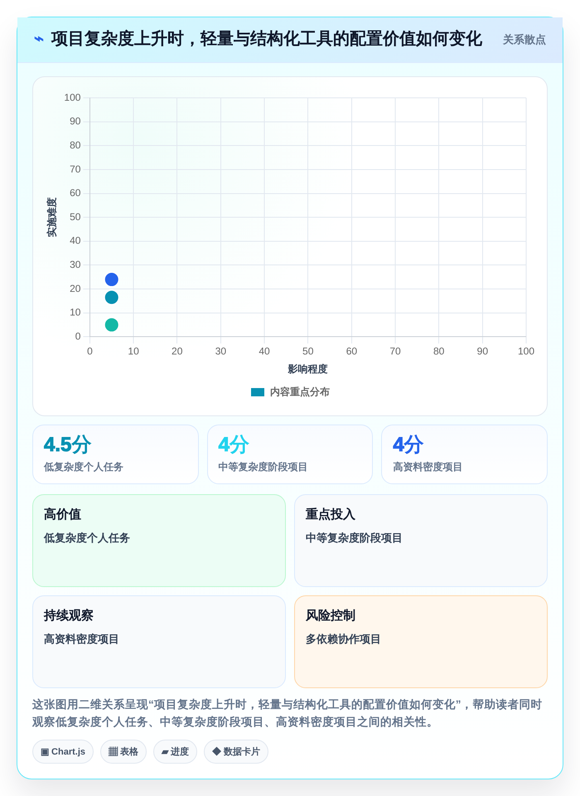The image size is (580, 796).
Task: Click the 进度 tag chip
Action: 175,752
